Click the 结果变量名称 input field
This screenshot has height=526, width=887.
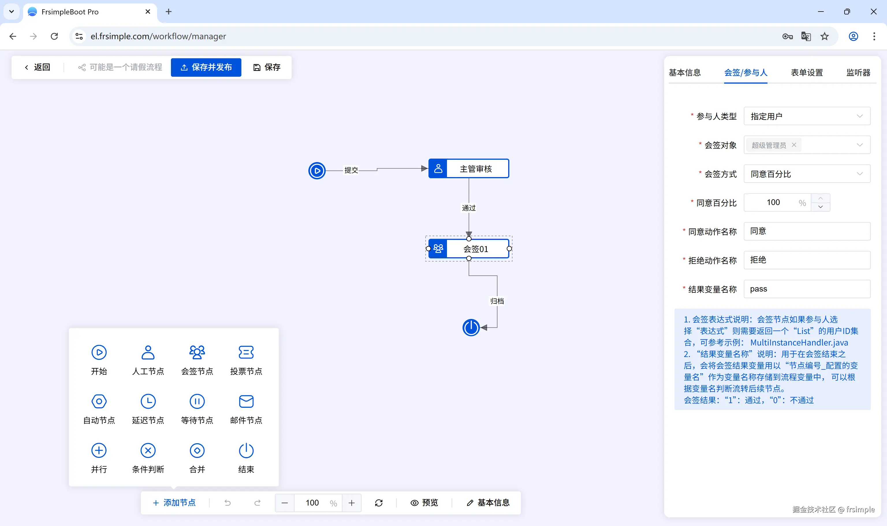pyautogui.click(x=807, y=289)
